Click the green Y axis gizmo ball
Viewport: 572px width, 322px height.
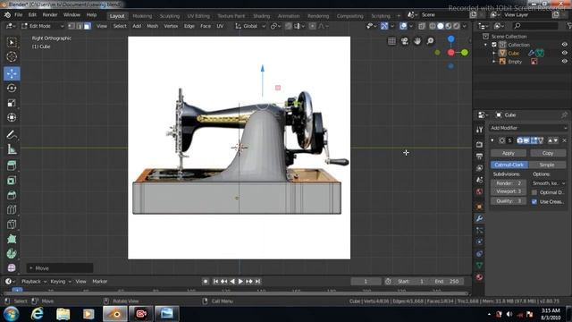(x=465, y=53)
